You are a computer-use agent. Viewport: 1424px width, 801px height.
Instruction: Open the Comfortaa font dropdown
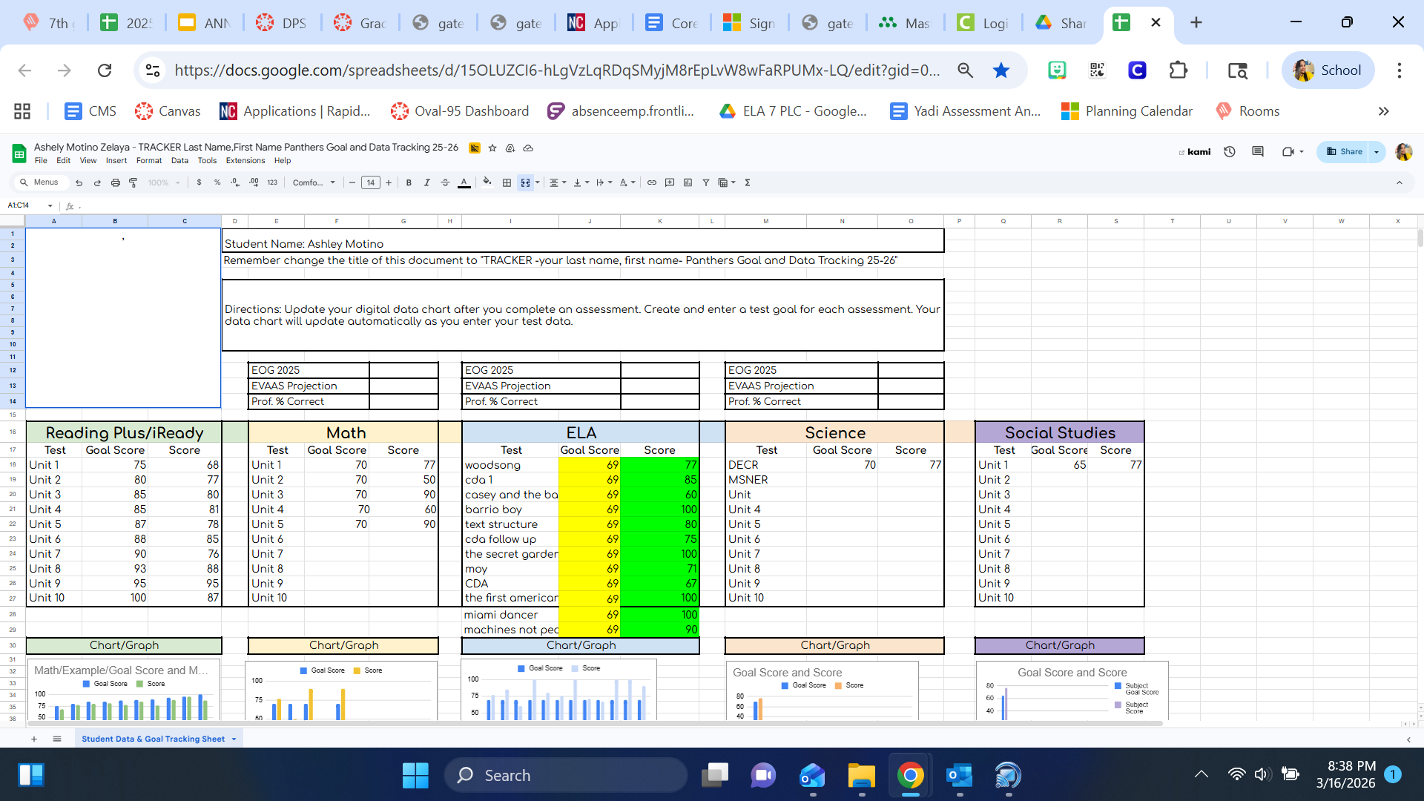[x=314, y=182]
